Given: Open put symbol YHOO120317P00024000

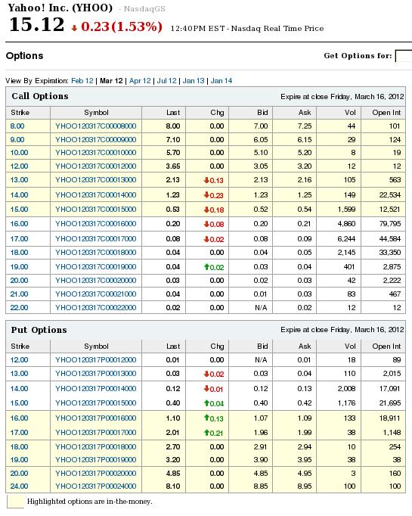Looking at the screenshot, I should point(96,486).
